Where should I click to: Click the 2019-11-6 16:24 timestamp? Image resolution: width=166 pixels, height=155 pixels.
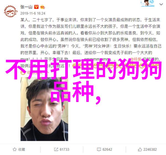pyautogui.click(x=33, y=13)
